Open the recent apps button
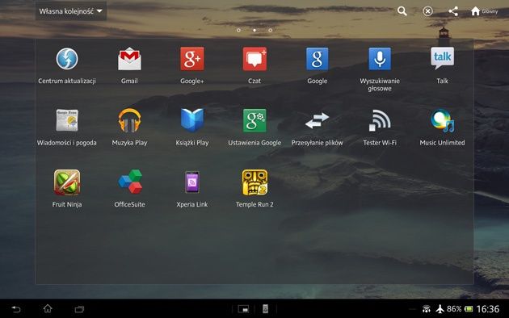 pyautogui.click(x=79, y=309)
